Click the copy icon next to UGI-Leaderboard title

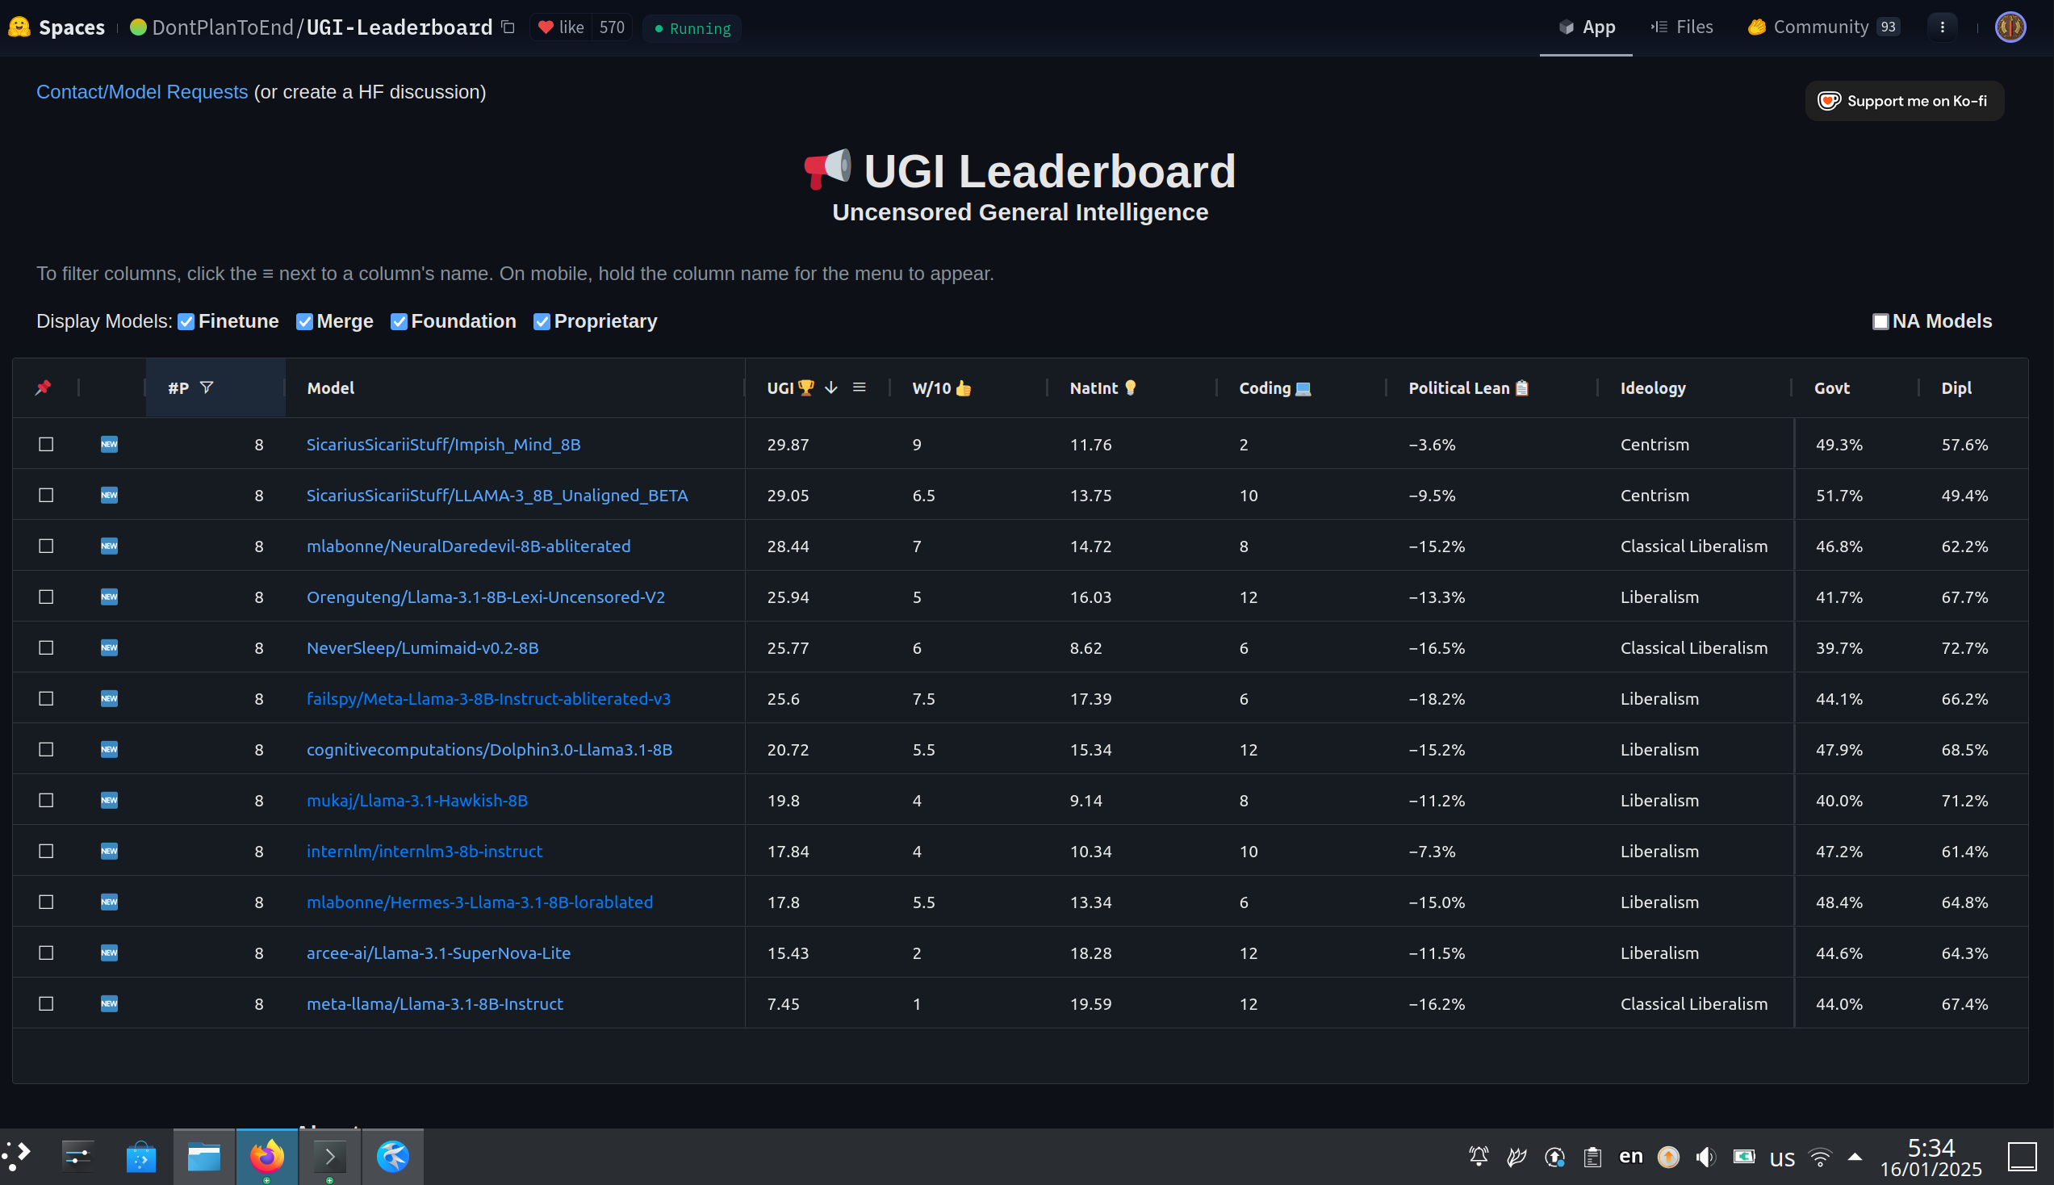(x=507, y=27)
